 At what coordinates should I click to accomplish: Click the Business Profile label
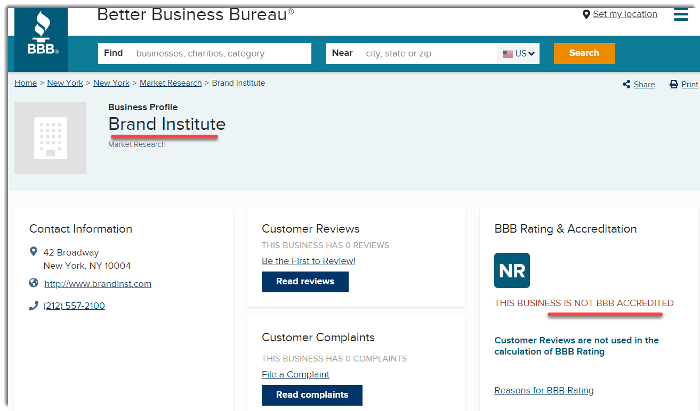click(143, 107)
